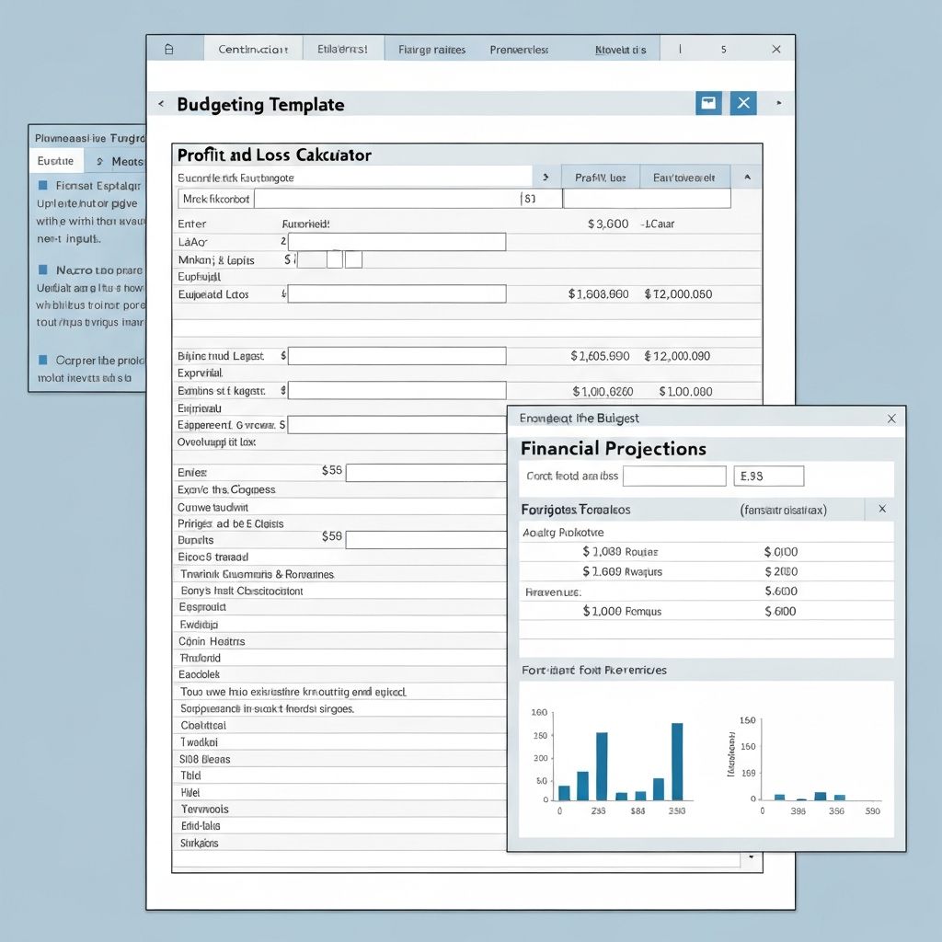
Task: Click the down arrow at bottom of calculator scrollbar
Action: tap(752, 858)
